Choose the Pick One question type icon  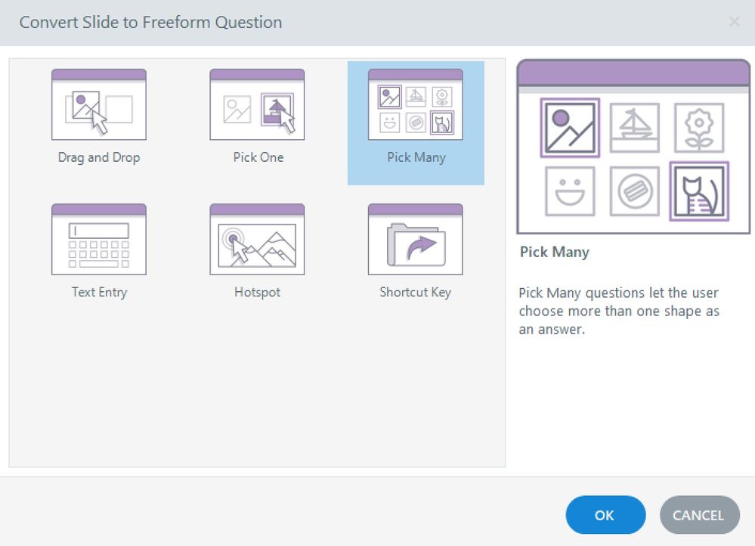point(257,105)
